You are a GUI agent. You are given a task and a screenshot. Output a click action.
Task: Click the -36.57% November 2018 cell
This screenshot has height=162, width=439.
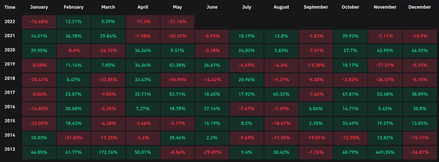(x=385, y=80)
